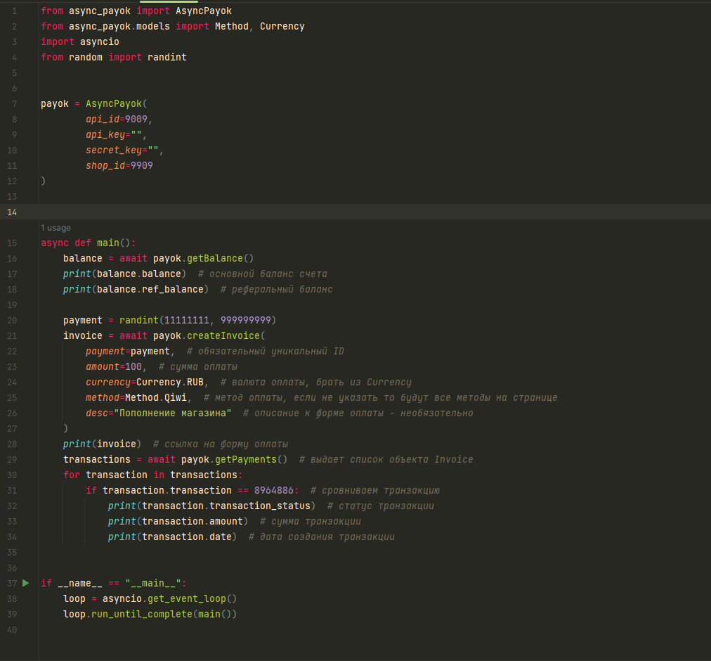Place cursor on the async def main definition

[x=108, y=243]
